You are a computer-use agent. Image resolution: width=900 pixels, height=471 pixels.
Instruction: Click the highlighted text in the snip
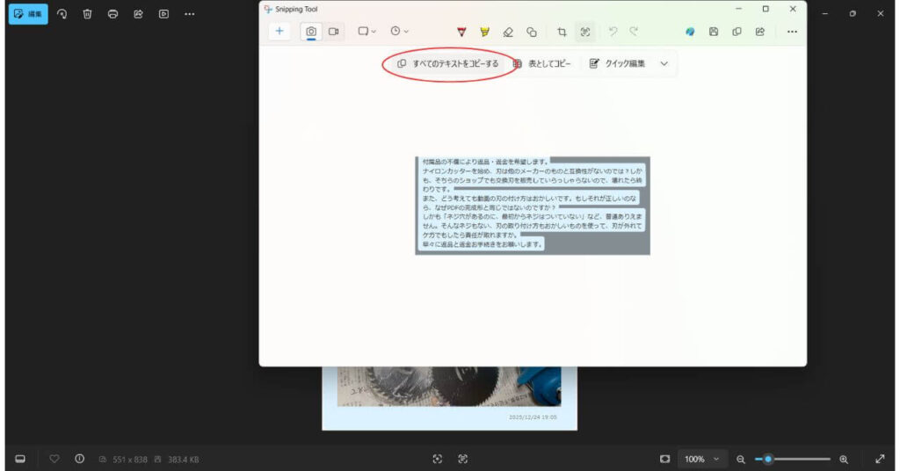(x=532, y=203)
